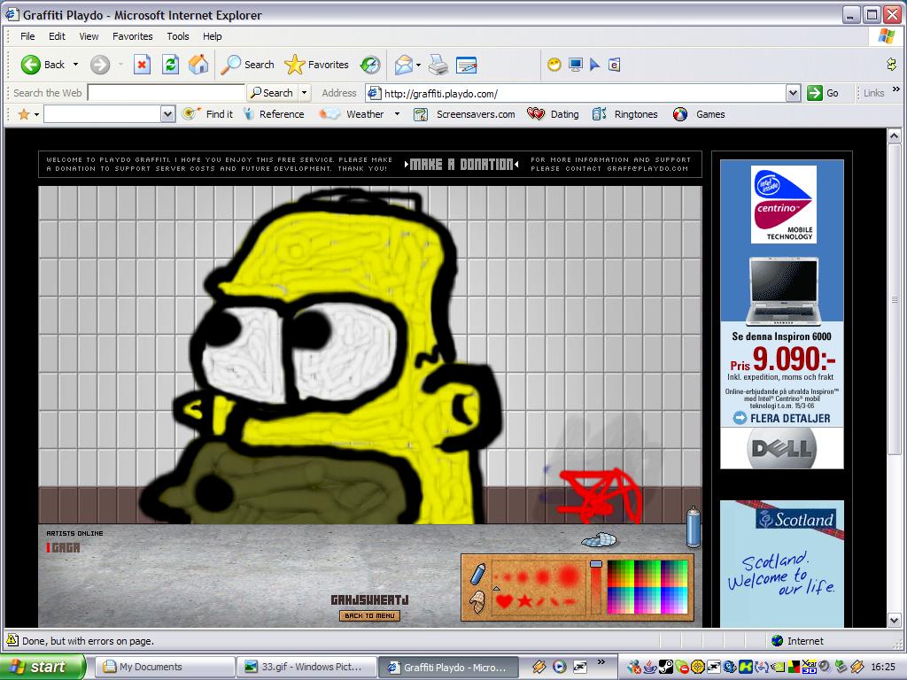Click the Xear 3D tray icon
The height and width of the screenshot is (680, 907).
pyautogui.click(x=808, y=667)
